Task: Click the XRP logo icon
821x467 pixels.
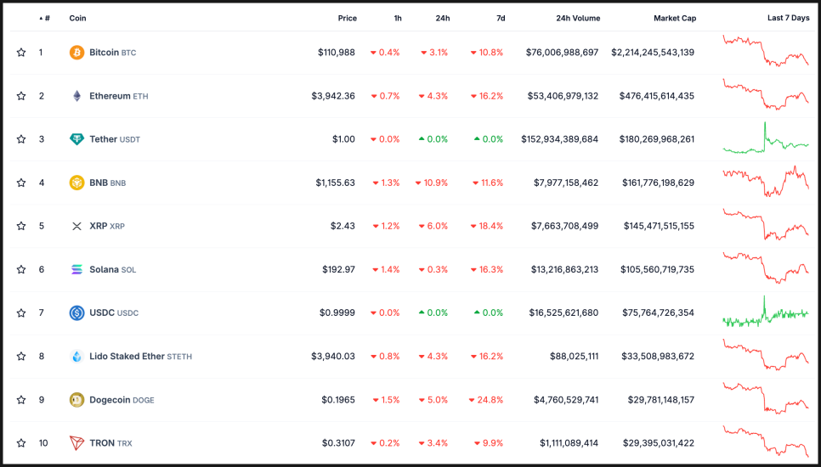Action: tap(76, 226)
